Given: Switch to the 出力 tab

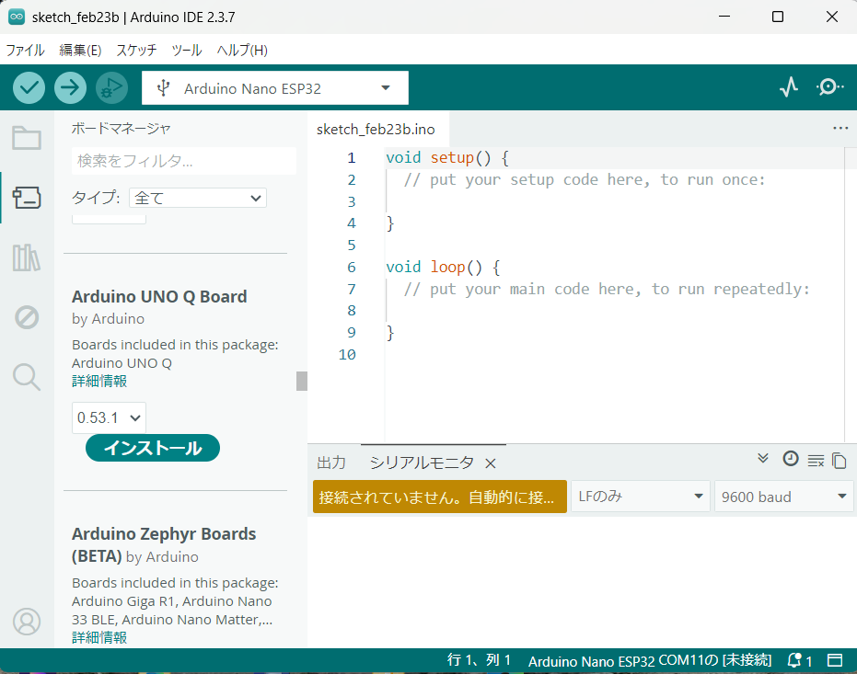Looking at the screenshot, I should [331, 463].
